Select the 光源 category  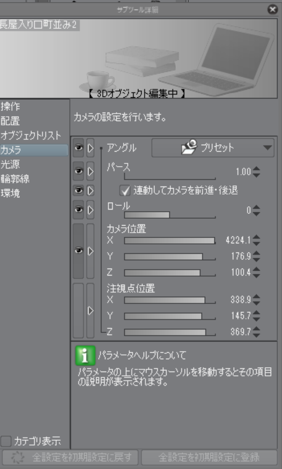34,164
